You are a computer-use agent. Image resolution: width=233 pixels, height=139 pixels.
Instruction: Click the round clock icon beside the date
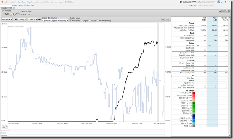tap(181, 2)
